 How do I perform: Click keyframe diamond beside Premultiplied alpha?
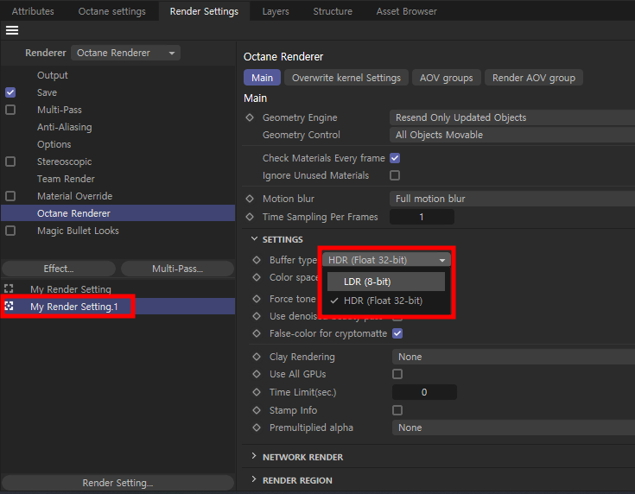point(257,427)
